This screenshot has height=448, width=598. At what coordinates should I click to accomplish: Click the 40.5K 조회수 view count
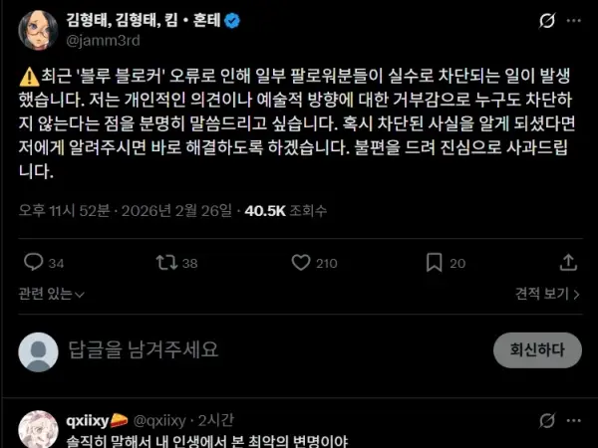pos(286,211)
